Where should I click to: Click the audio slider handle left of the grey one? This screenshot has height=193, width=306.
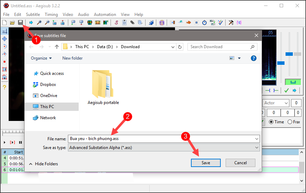click(289, 54)
